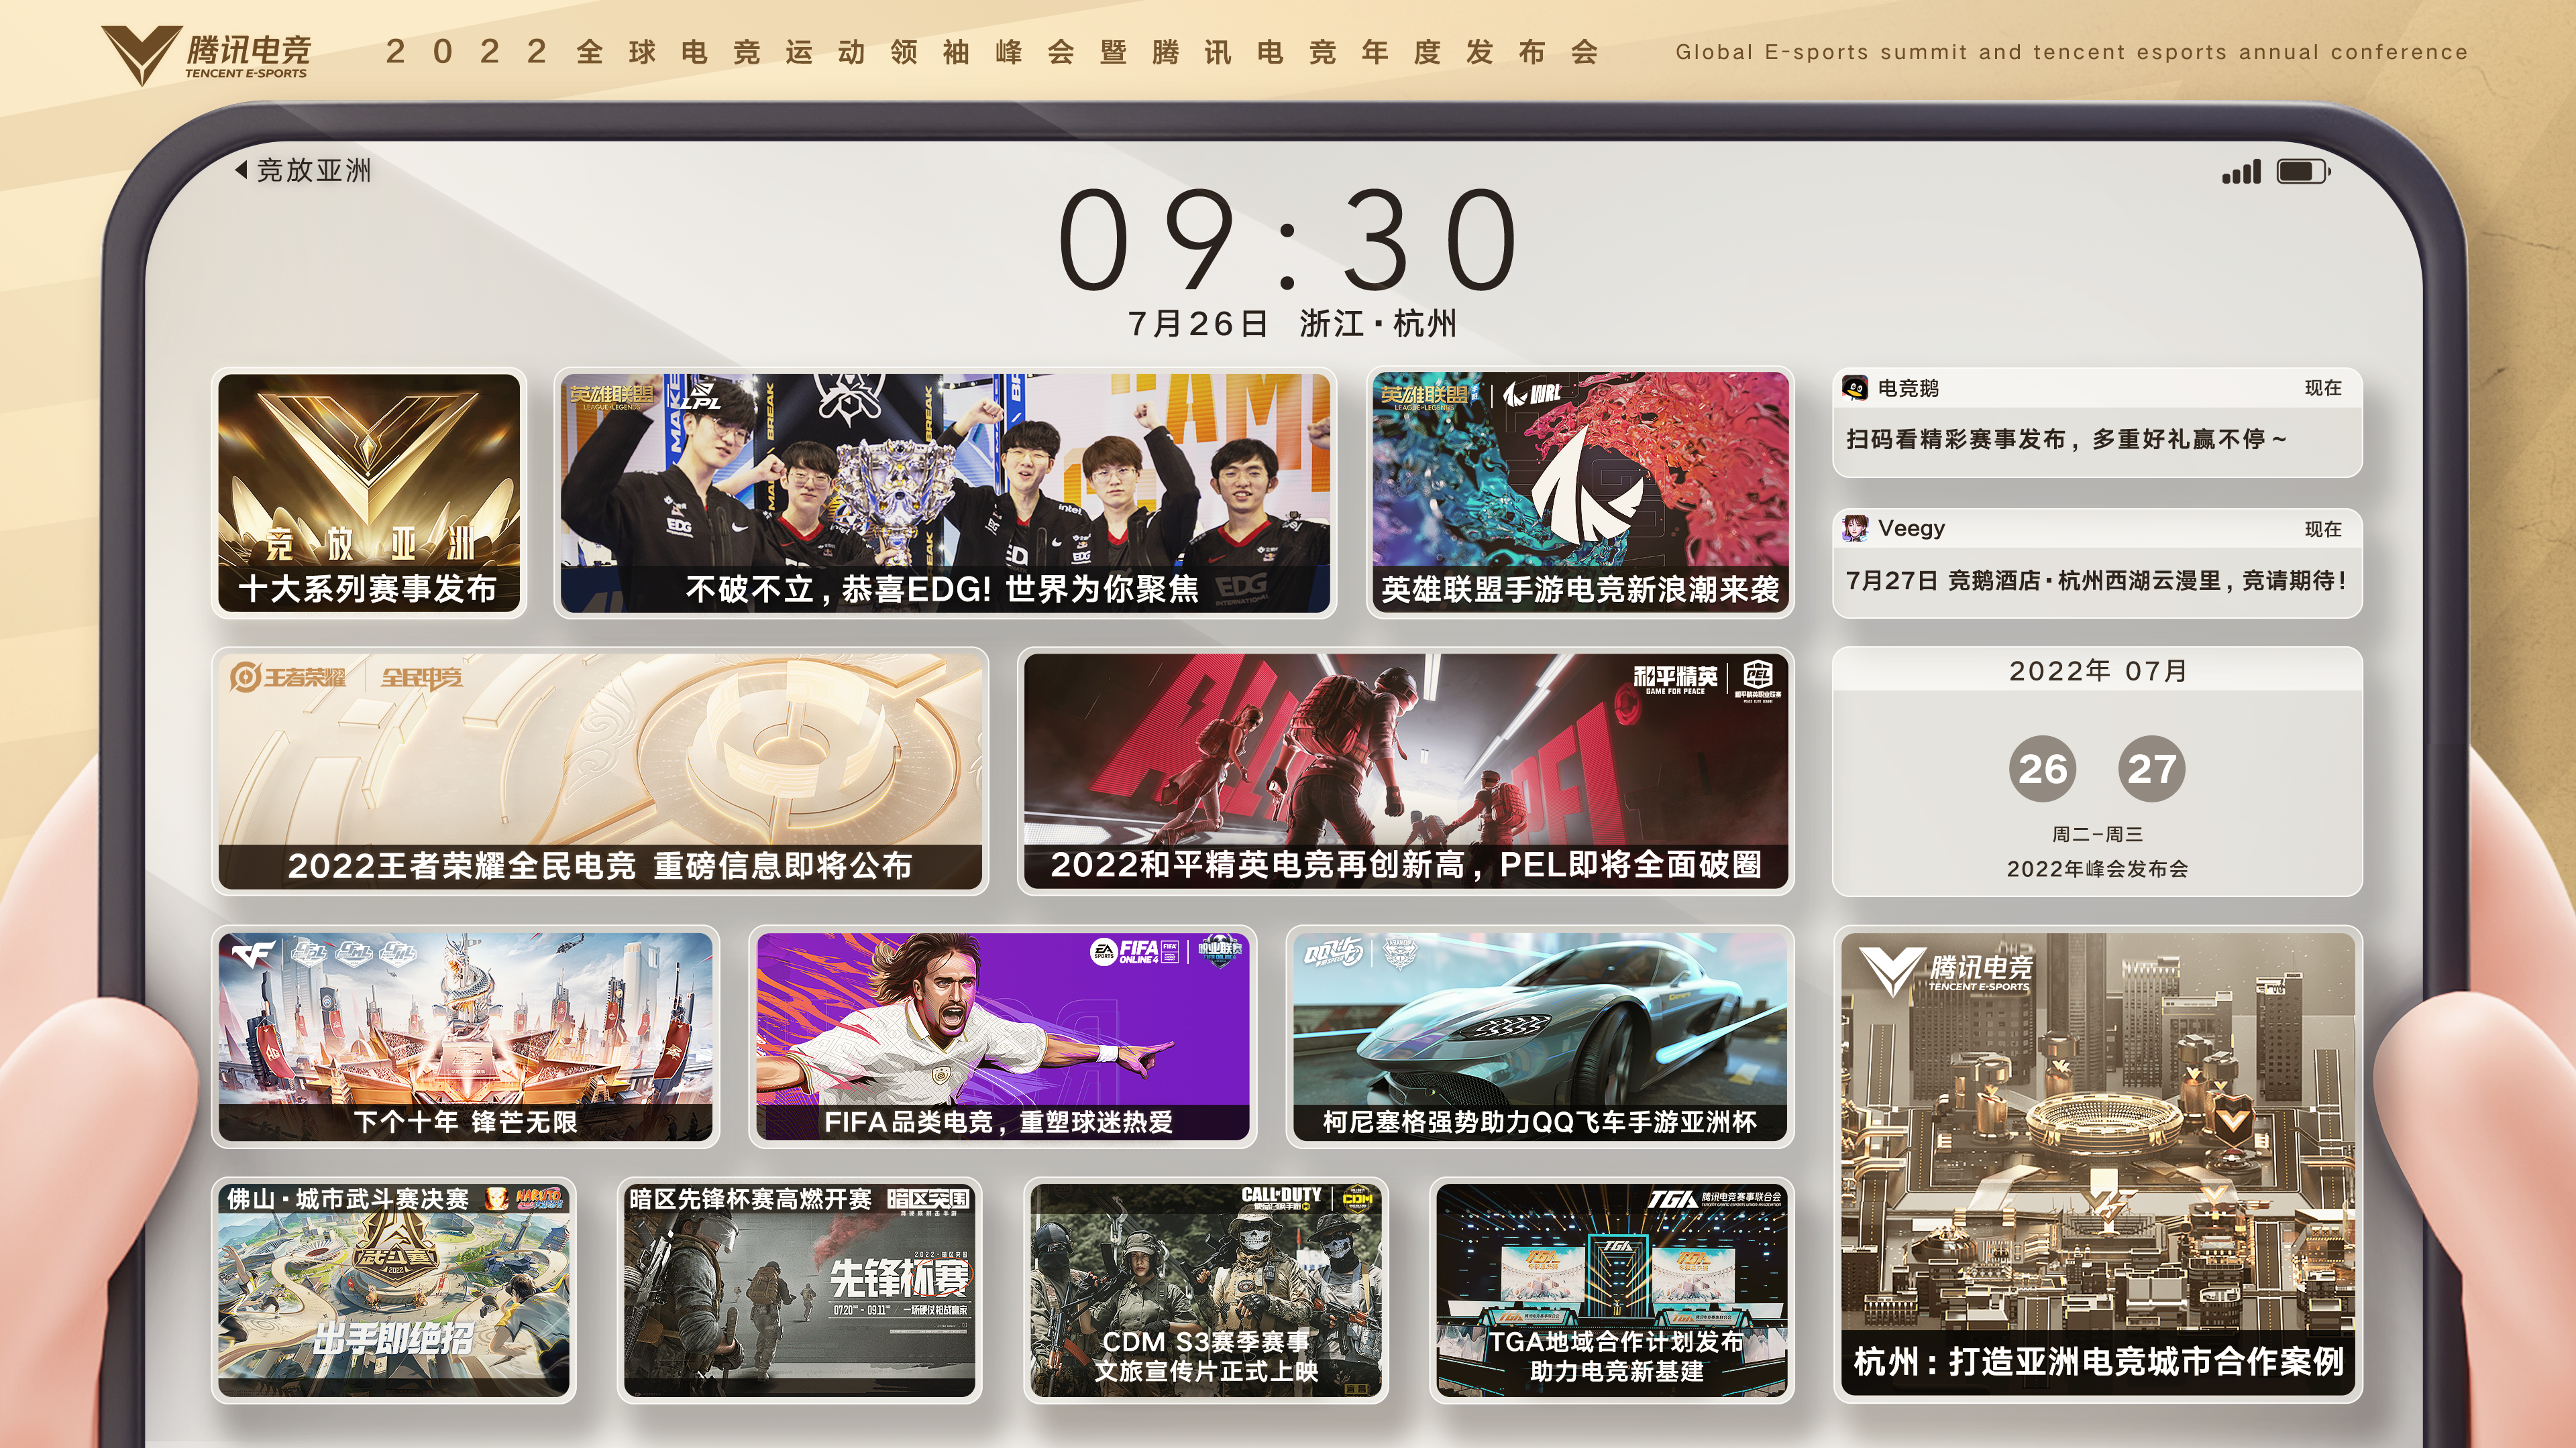This screenshot has width=2576, height=1448.
Task: Click the TGA logo on the stage card
Action: 1672,1198
